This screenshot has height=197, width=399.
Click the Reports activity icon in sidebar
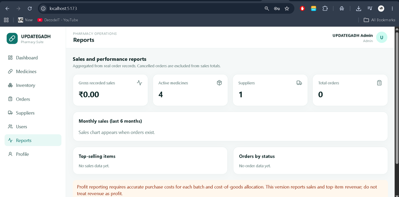(10, 140)
